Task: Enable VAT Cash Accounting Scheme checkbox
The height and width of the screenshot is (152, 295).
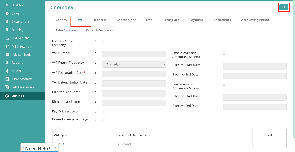Action: click(x=224, y=53)
